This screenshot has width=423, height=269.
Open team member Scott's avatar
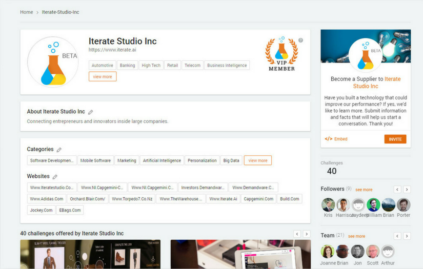[373, 252]
